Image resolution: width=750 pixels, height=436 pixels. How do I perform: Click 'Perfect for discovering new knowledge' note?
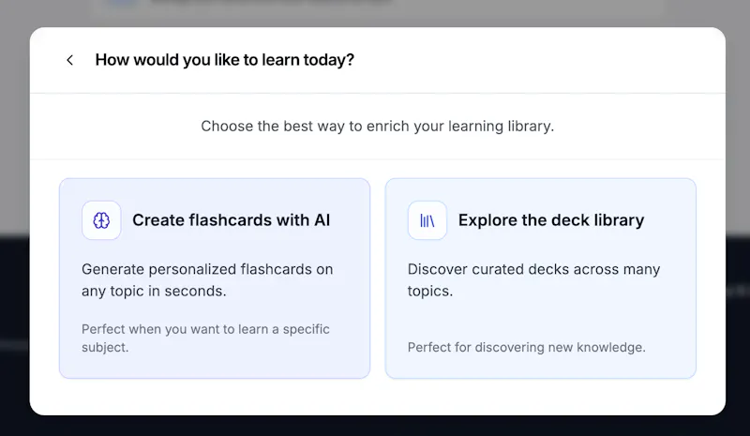pos(527,347)
